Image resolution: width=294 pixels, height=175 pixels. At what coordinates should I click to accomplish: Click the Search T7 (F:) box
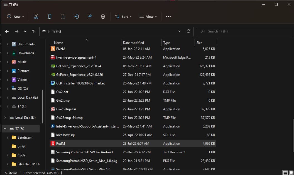point(244,31)
